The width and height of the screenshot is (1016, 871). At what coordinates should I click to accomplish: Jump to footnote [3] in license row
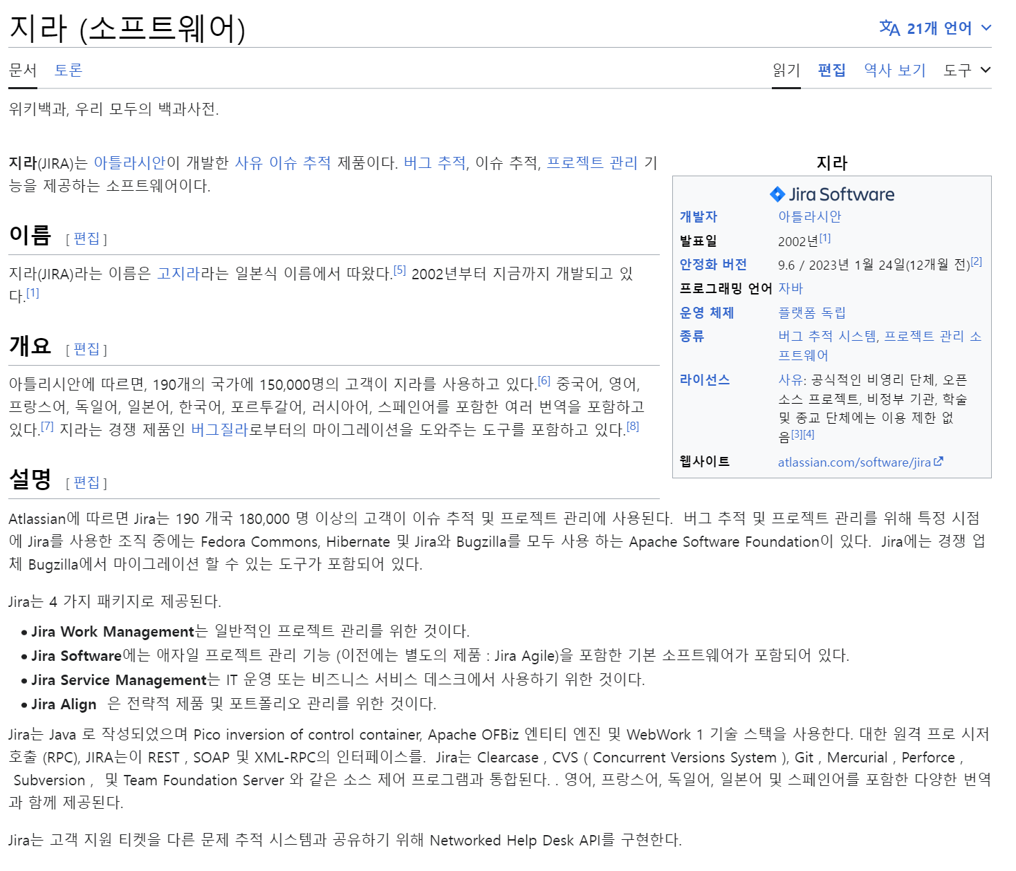[797, 434]
